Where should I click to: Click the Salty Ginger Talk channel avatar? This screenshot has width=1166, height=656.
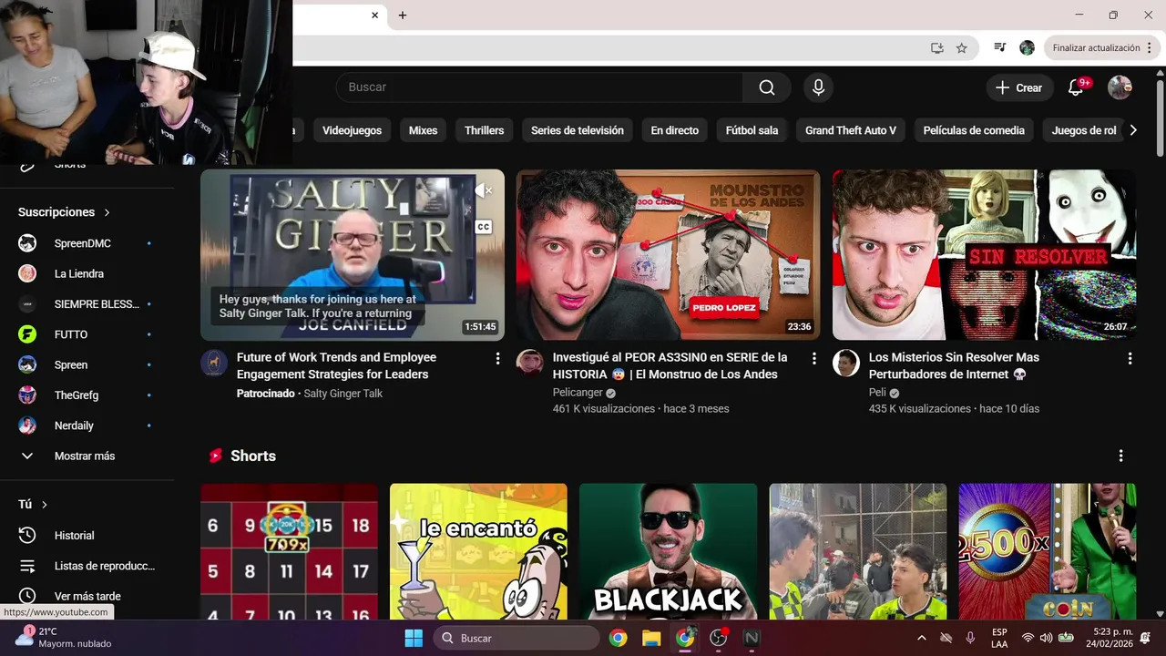click(214, 363)
